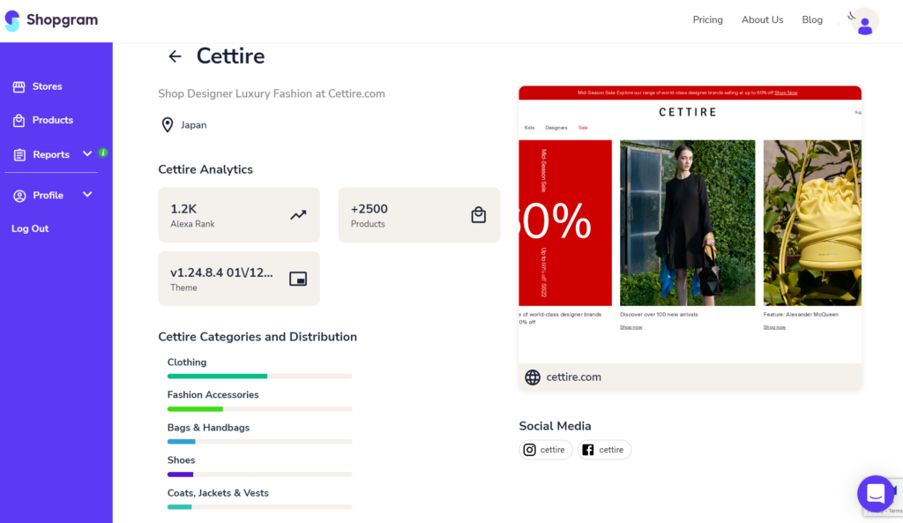Click the Clothing distribution bar
903x523 pixels.
click(259, 376)
